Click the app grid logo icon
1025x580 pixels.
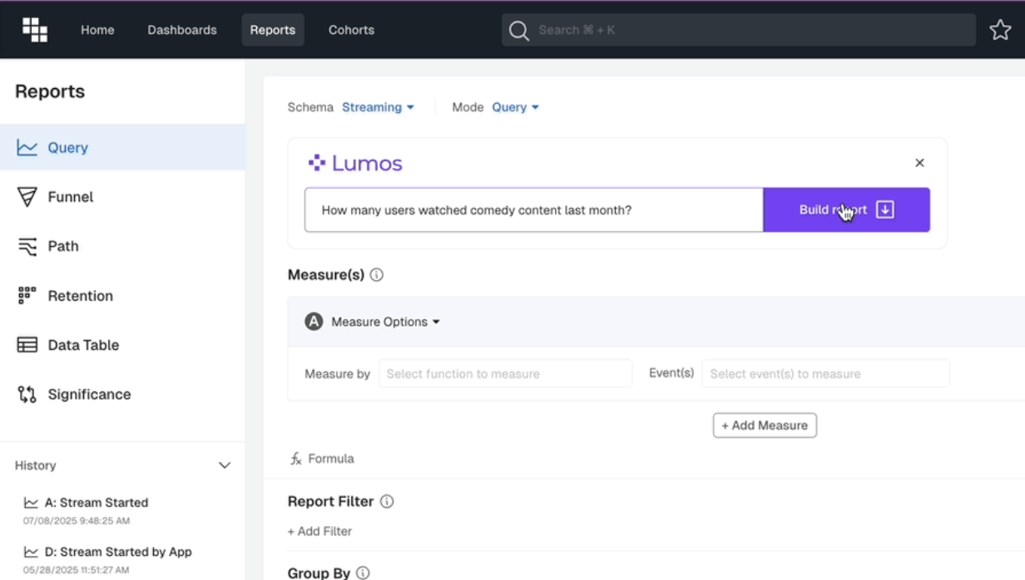pyautogui.click(x=35, y=30)
